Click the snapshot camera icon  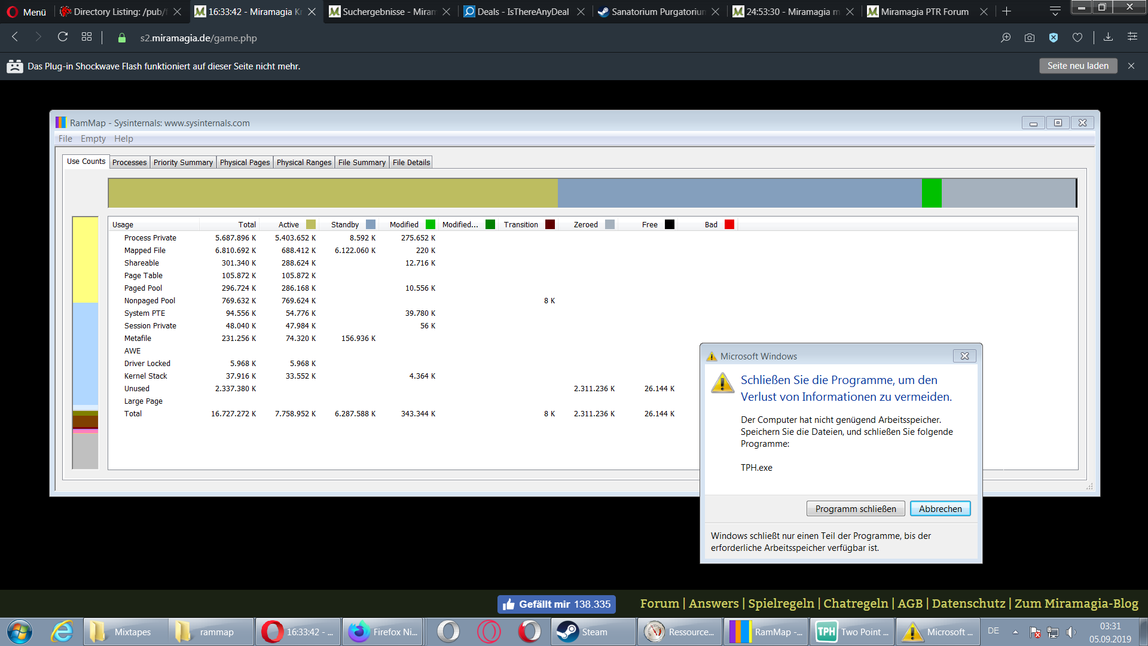click(x=1029, y=38)
